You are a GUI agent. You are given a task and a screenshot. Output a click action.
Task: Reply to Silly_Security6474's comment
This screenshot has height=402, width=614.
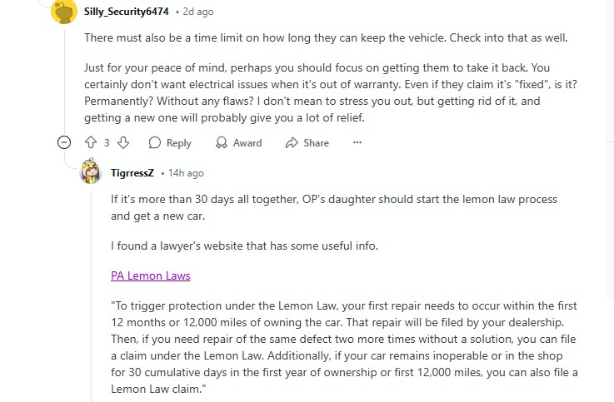point(170,143)
